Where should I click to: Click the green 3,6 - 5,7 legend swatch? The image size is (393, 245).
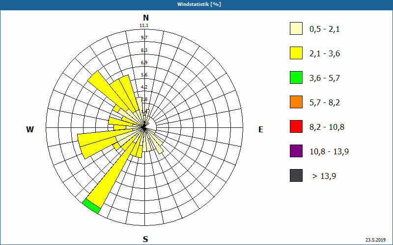(296, 77)
